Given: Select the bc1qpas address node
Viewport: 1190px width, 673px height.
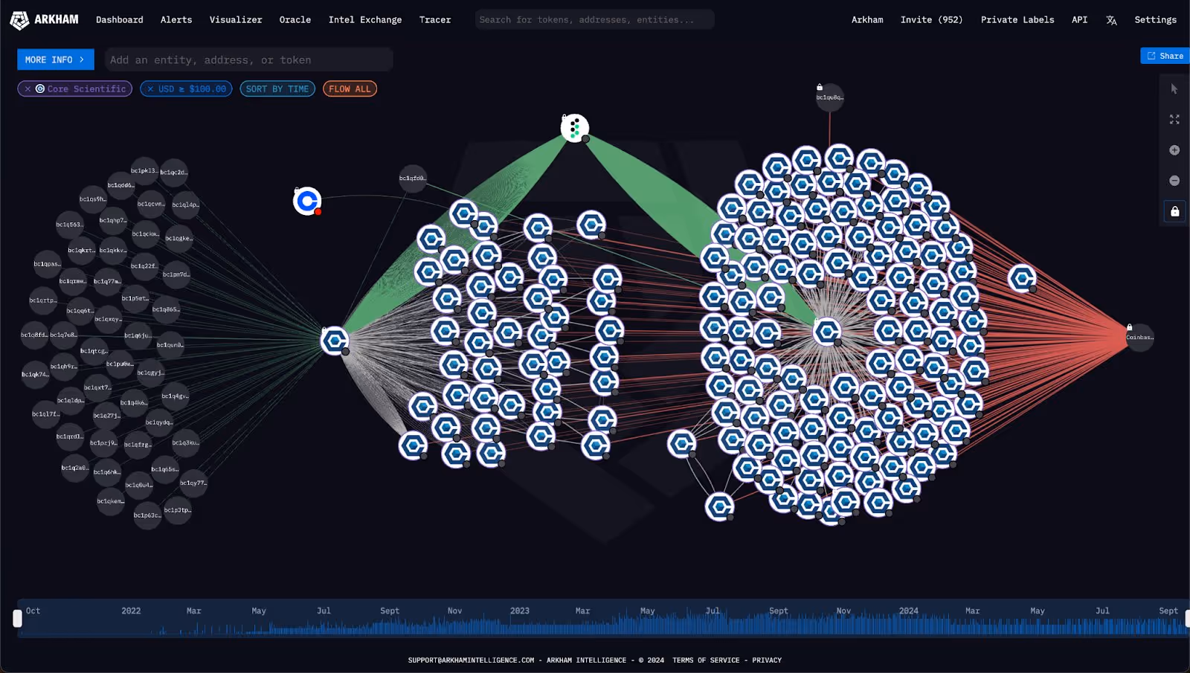Looking at the screenshot, I should (x=47, y=264).
